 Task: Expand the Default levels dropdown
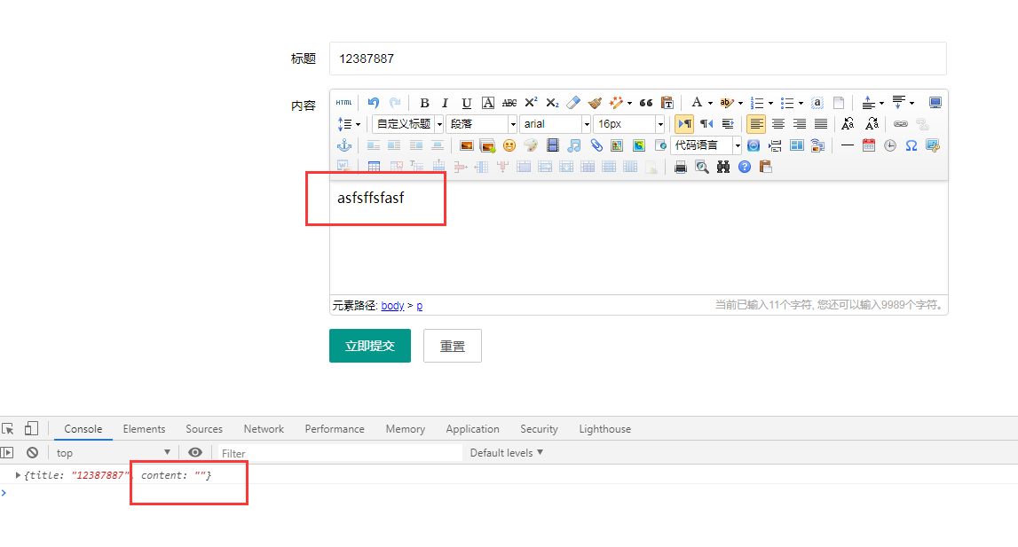pyautogui.click(x=506, y=453)
